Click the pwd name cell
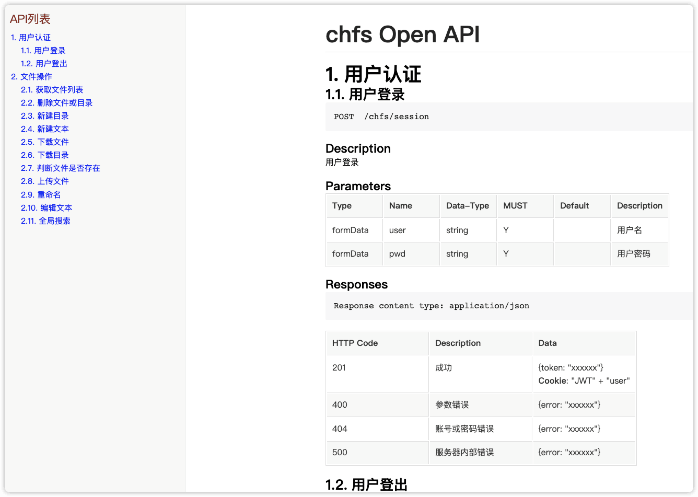 pyautogui.click(x=411, y=254)
